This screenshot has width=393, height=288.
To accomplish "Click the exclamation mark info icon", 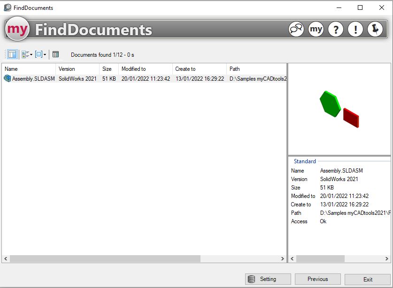I will pyautogui.click(x=355, y=30).
